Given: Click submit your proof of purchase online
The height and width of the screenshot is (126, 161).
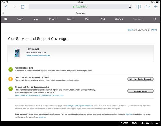Looking at the screenshot, I should click(x=79, y=106).
